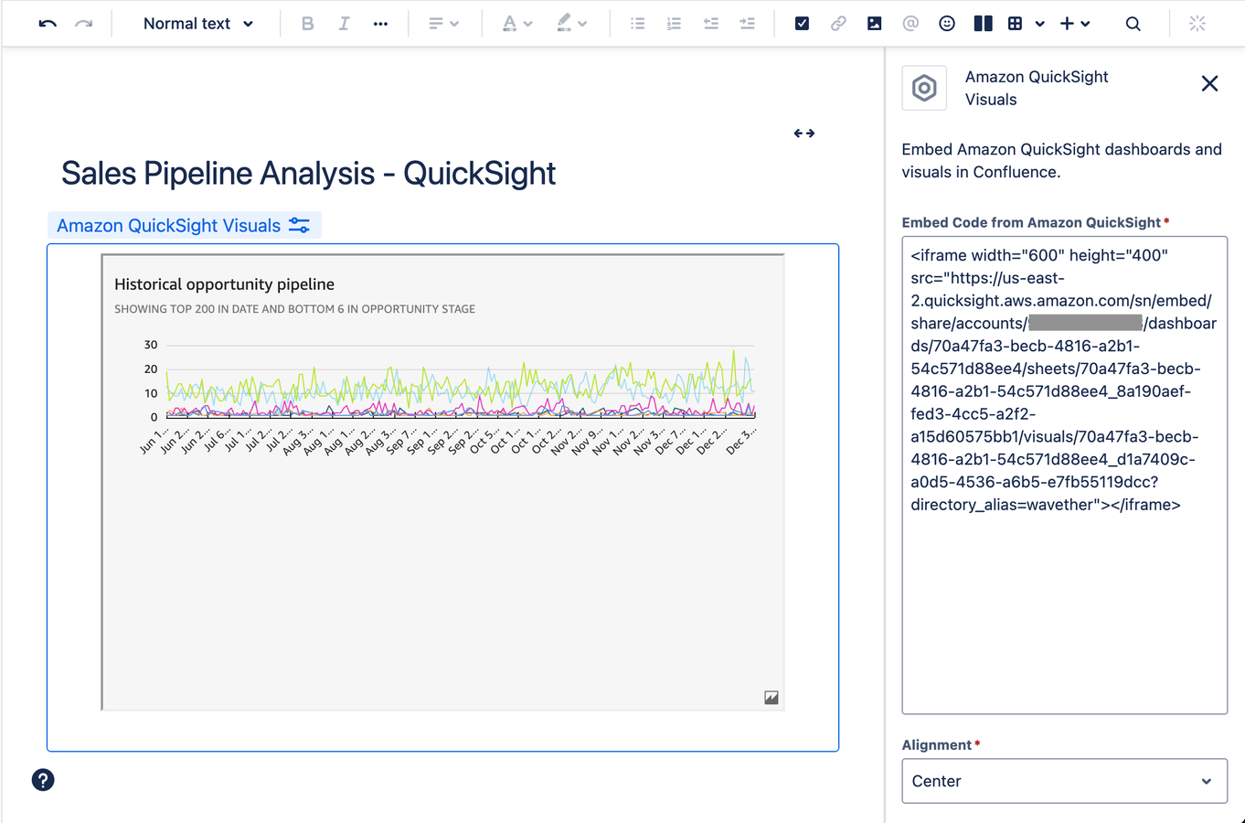Screen dimensions: 1245x823
Task: Click the chart subtitle SHOWING TOP 200
Action: click(294, 309)
